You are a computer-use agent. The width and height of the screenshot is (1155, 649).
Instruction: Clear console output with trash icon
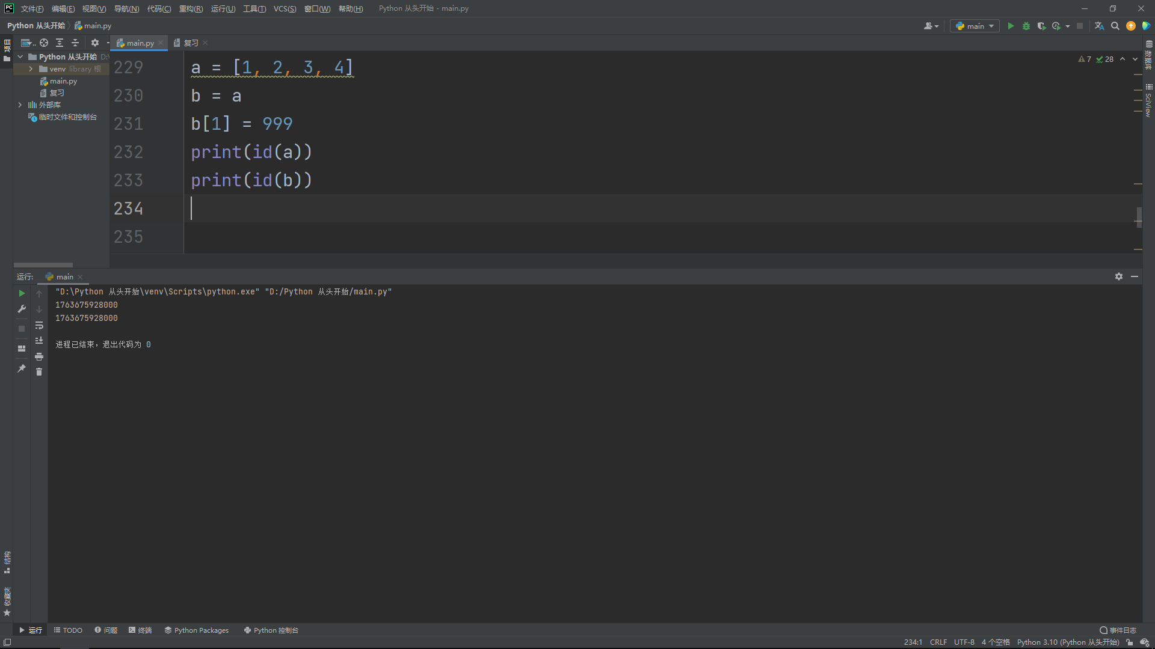tap(39, 372)
